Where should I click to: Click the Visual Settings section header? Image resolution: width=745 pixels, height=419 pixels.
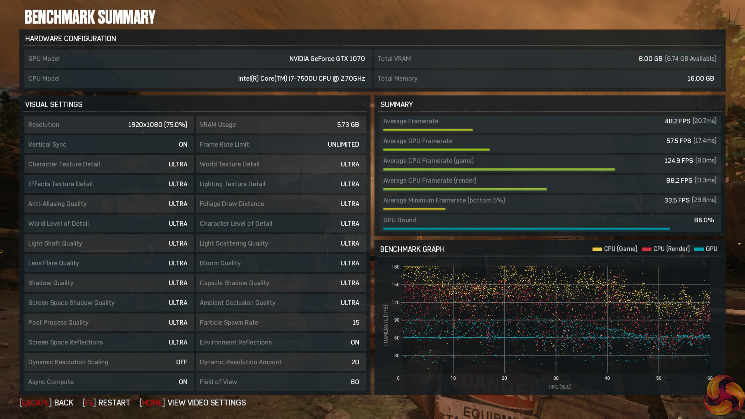[54, 104]
